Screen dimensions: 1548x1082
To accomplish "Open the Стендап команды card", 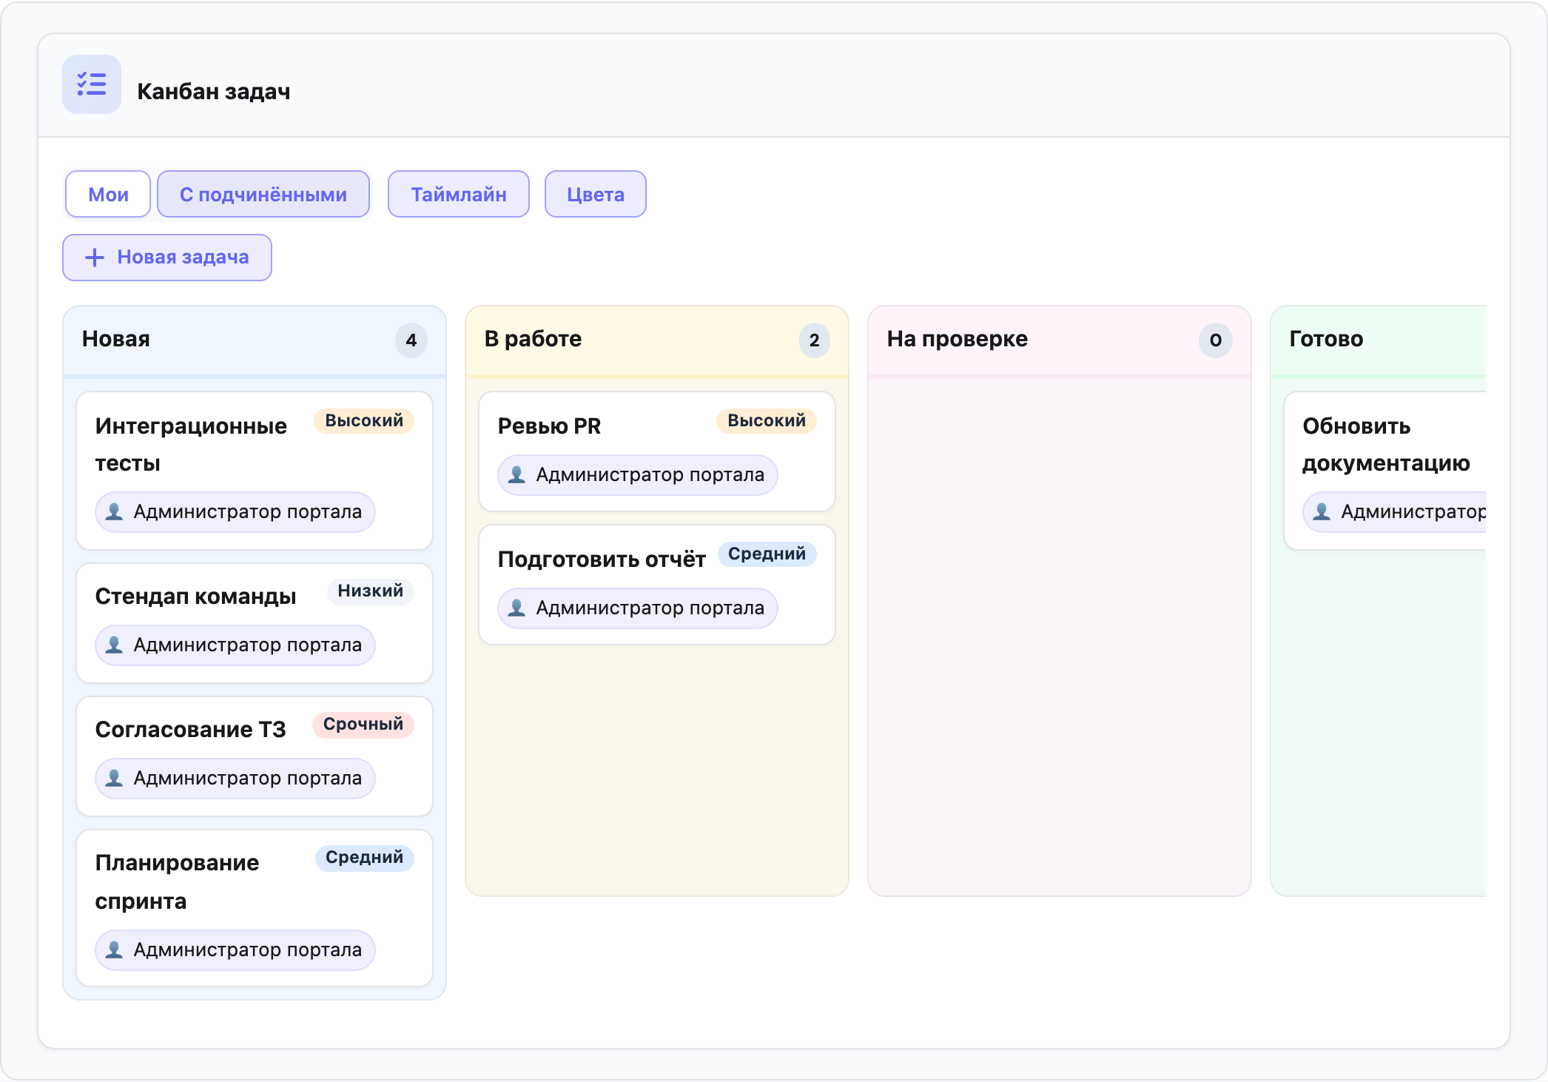I will click(255, 623).
